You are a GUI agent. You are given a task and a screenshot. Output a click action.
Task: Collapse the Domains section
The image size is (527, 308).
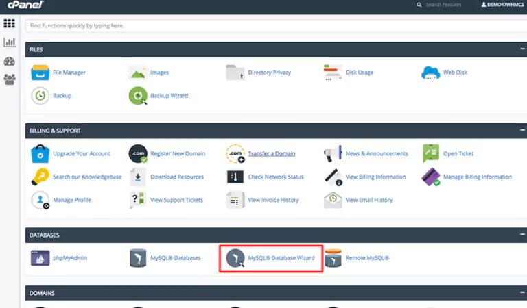(x=522, y=292)
